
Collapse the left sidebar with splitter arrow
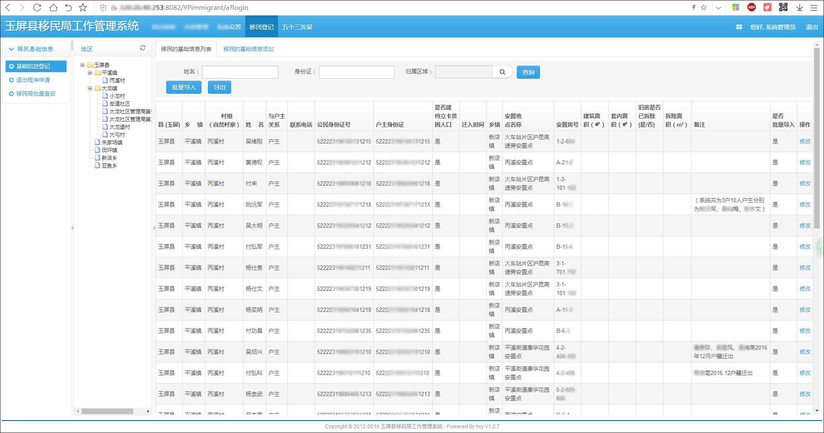72,228
